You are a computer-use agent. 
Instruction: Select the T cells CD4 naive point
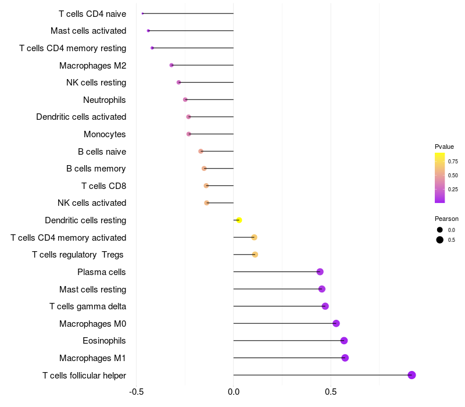coord(142,13)
